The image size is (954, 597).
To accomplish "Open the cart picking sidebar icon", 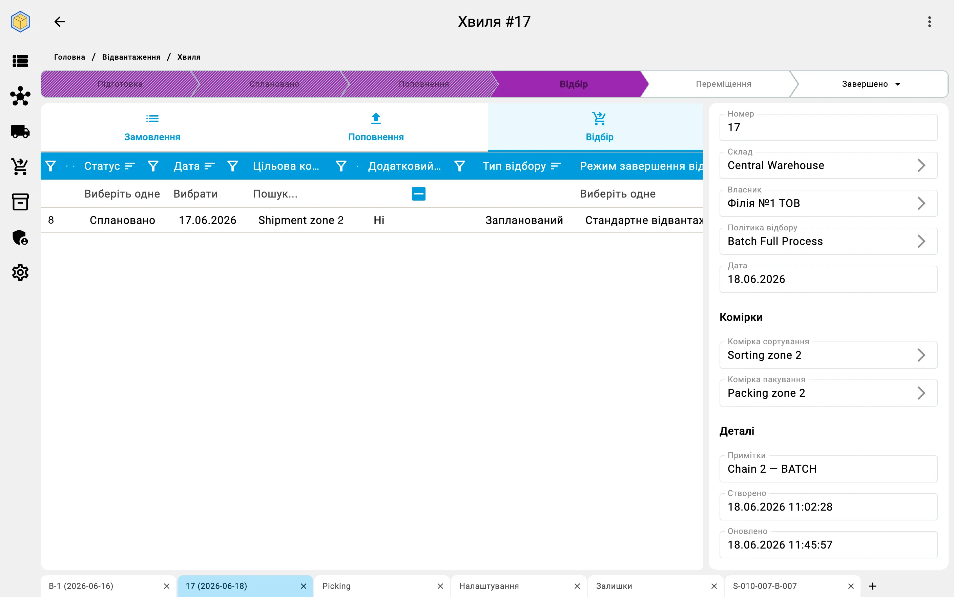I will (x=20, y=167).
